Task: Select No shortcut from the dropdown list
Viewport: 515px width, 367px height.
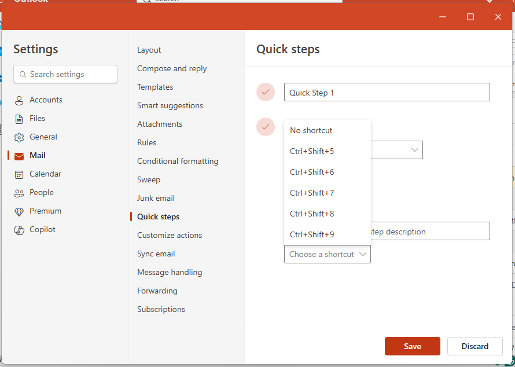Action: (328, 130)
